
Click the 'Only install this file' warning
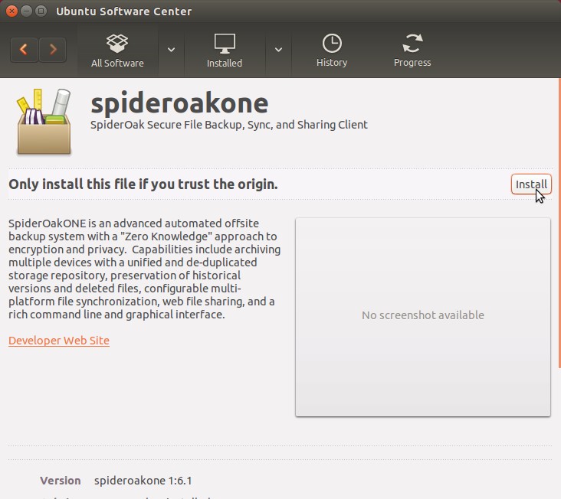143,184
